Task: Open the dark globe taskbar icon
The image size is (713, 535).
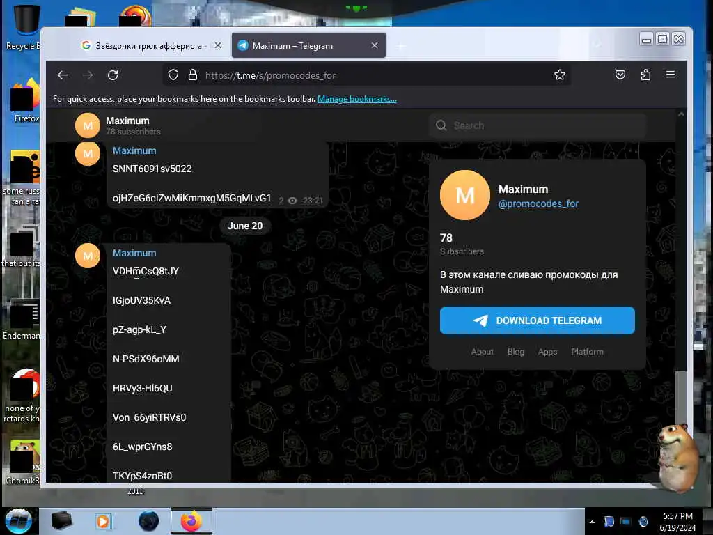Action: [148, 521]
